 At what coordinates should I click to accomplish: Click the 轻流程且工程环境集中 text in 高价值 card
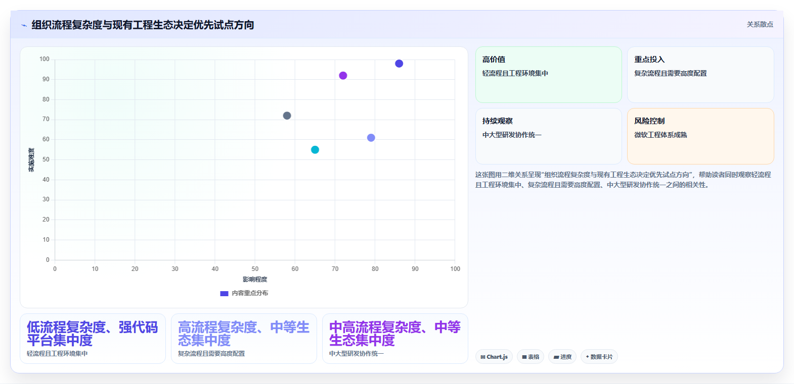(x=515, y=73)
